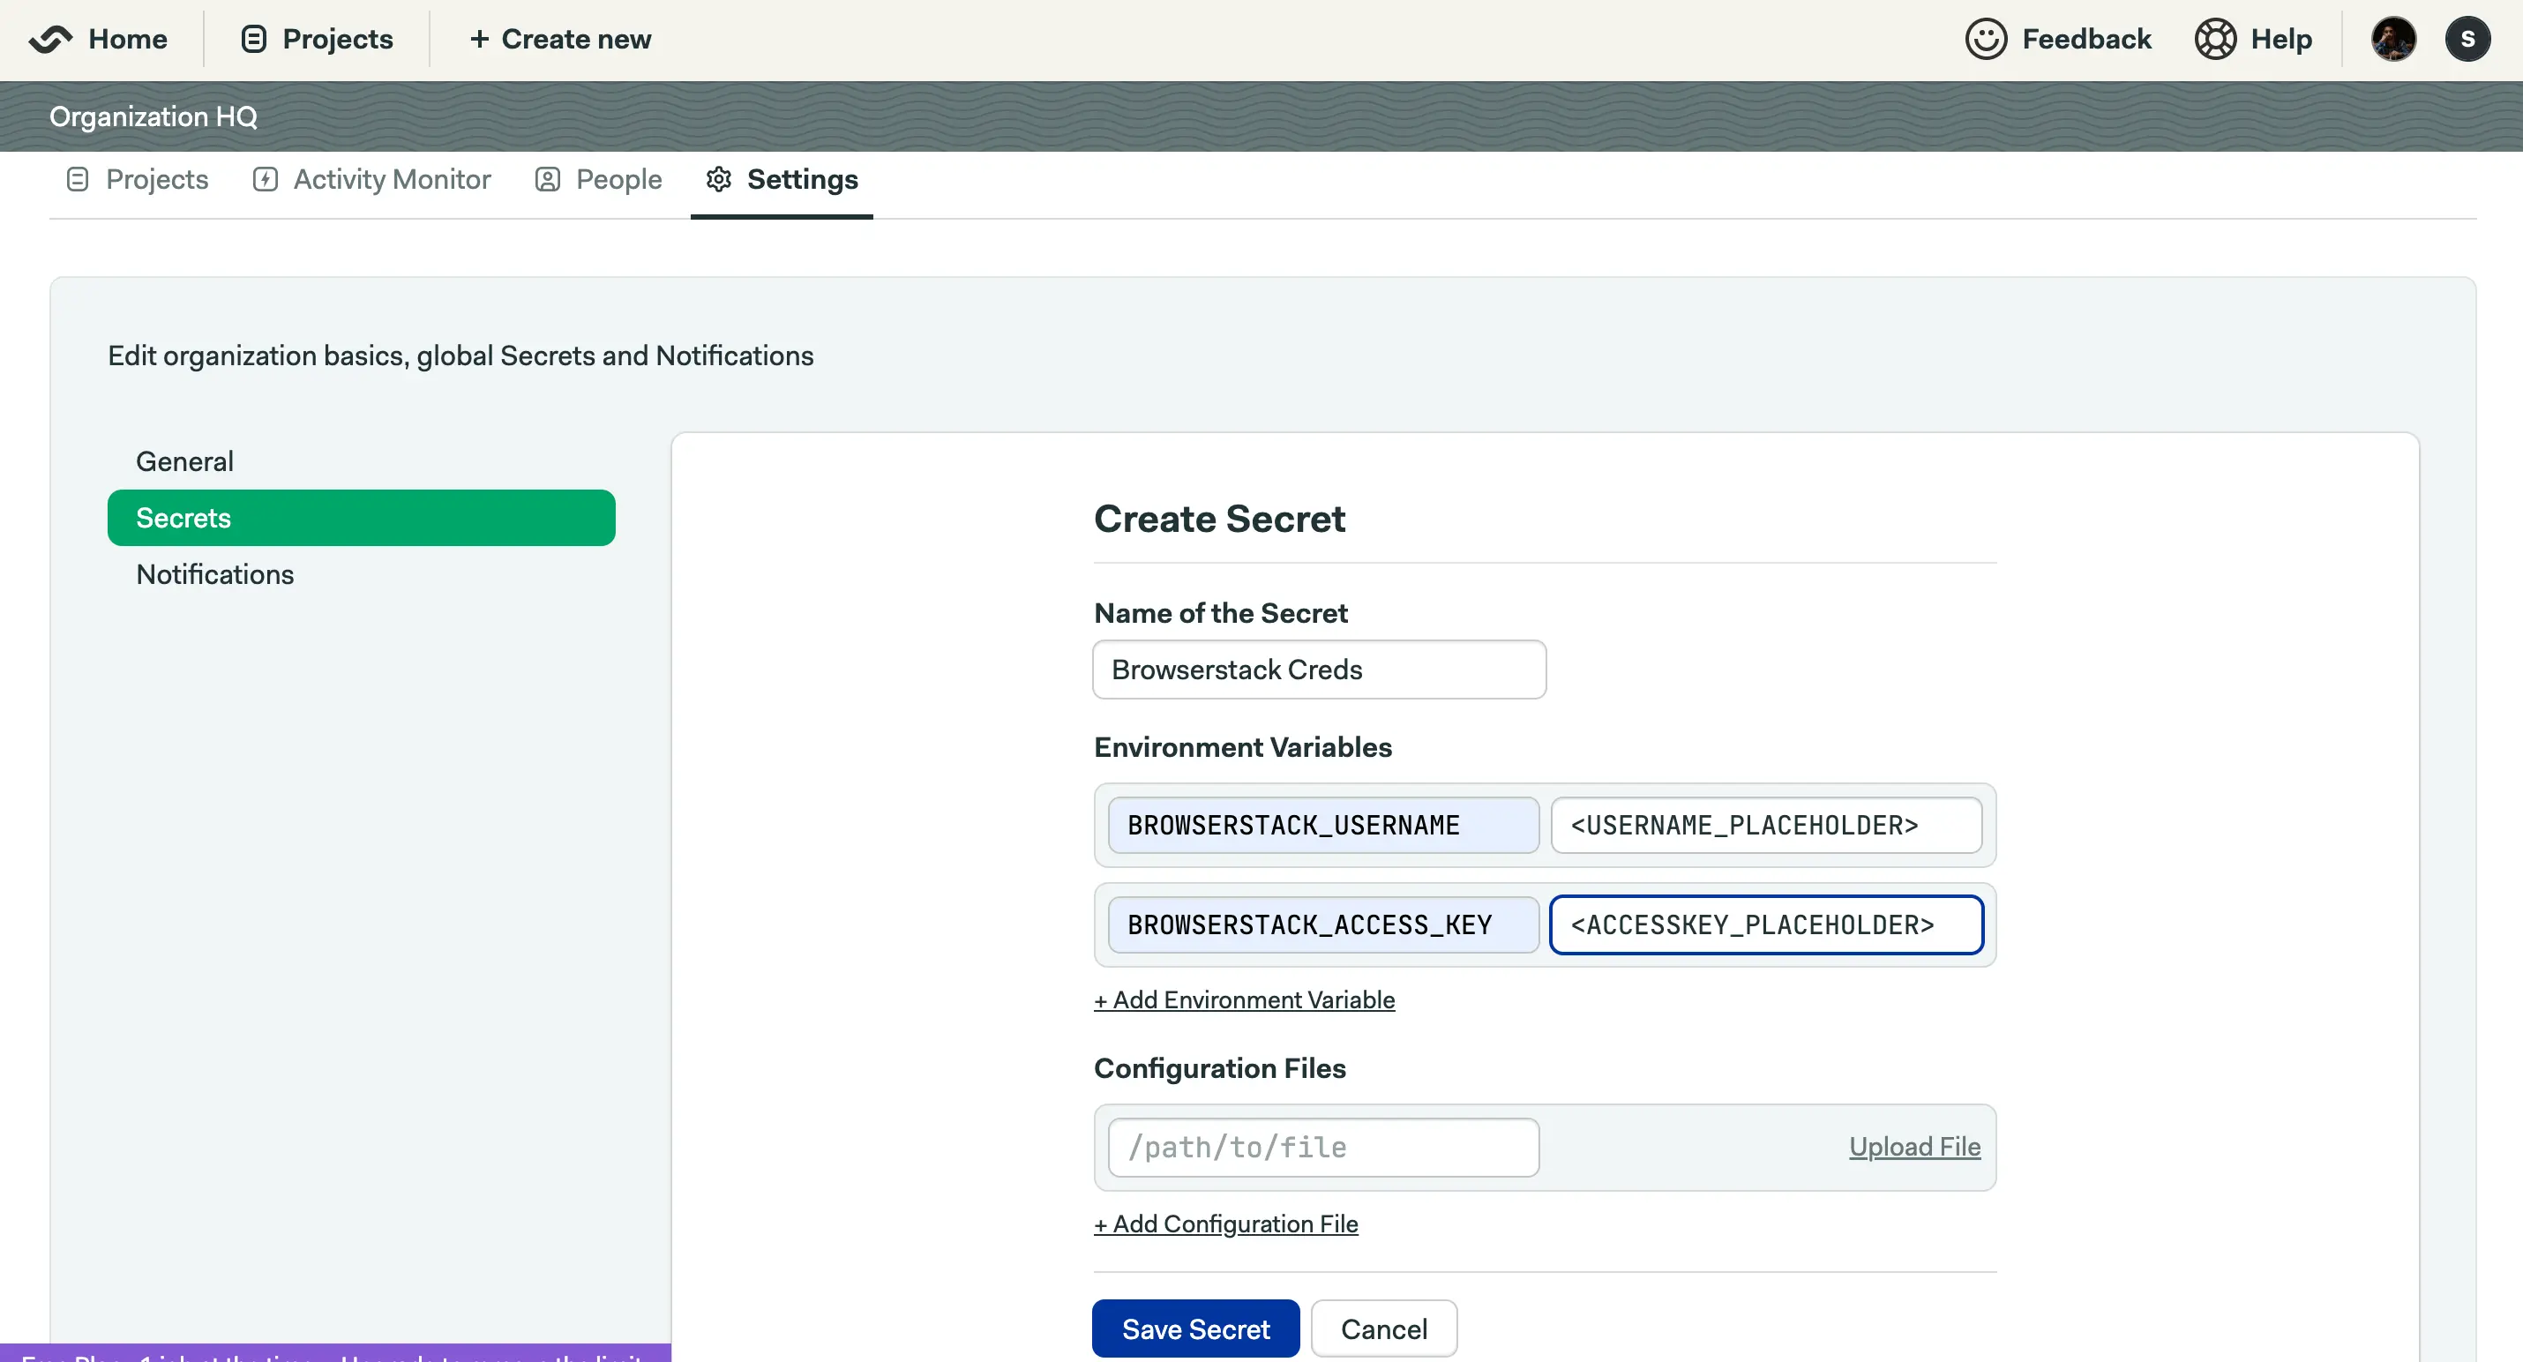This screenshot has width=2523, height=1362.
Task: Click the Feedback smiley icon
Action: [x=1987, y=39]
